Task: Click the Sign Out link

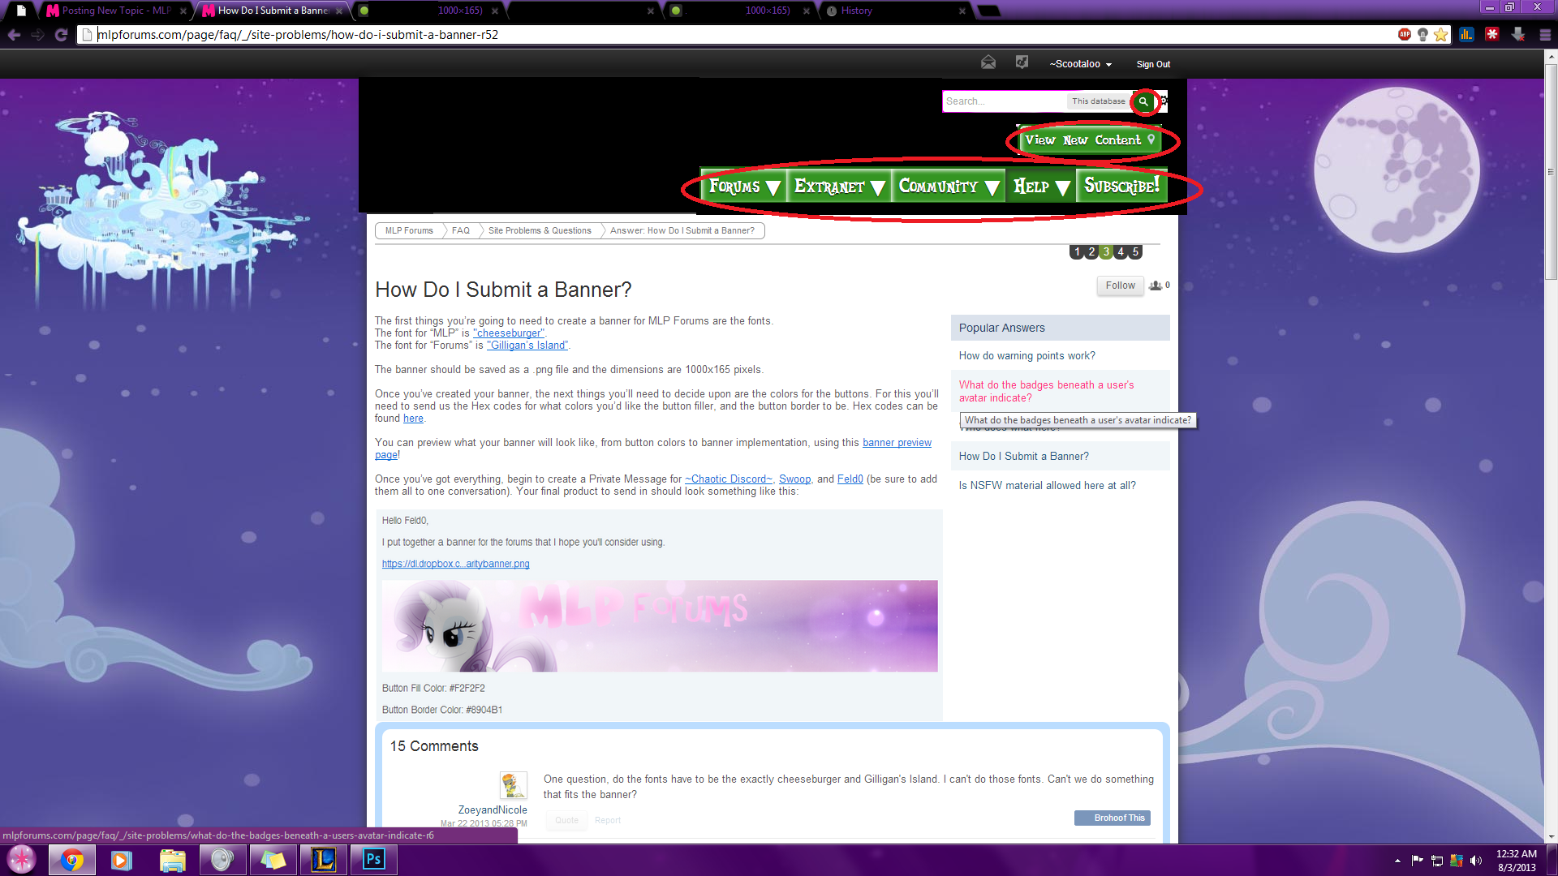Action: coord(1153,64)
